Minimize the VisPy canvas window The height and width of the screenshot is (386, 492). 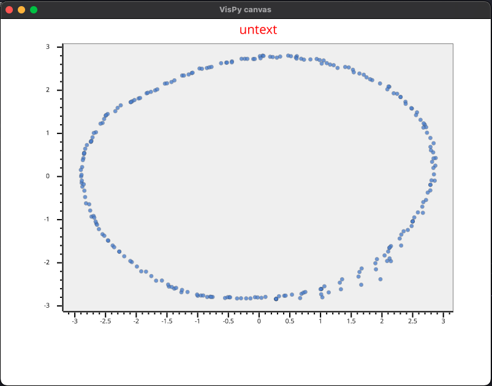[x=21, y=10]
